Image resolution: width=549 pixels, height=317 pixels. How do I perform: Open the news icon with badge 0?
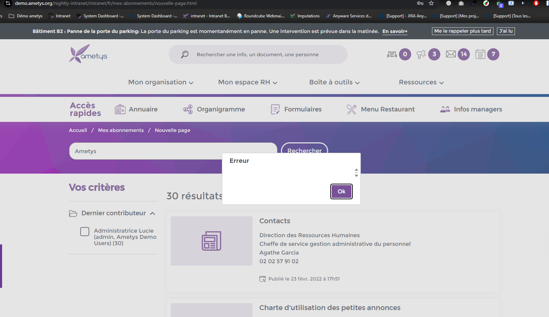pos(392,54)
